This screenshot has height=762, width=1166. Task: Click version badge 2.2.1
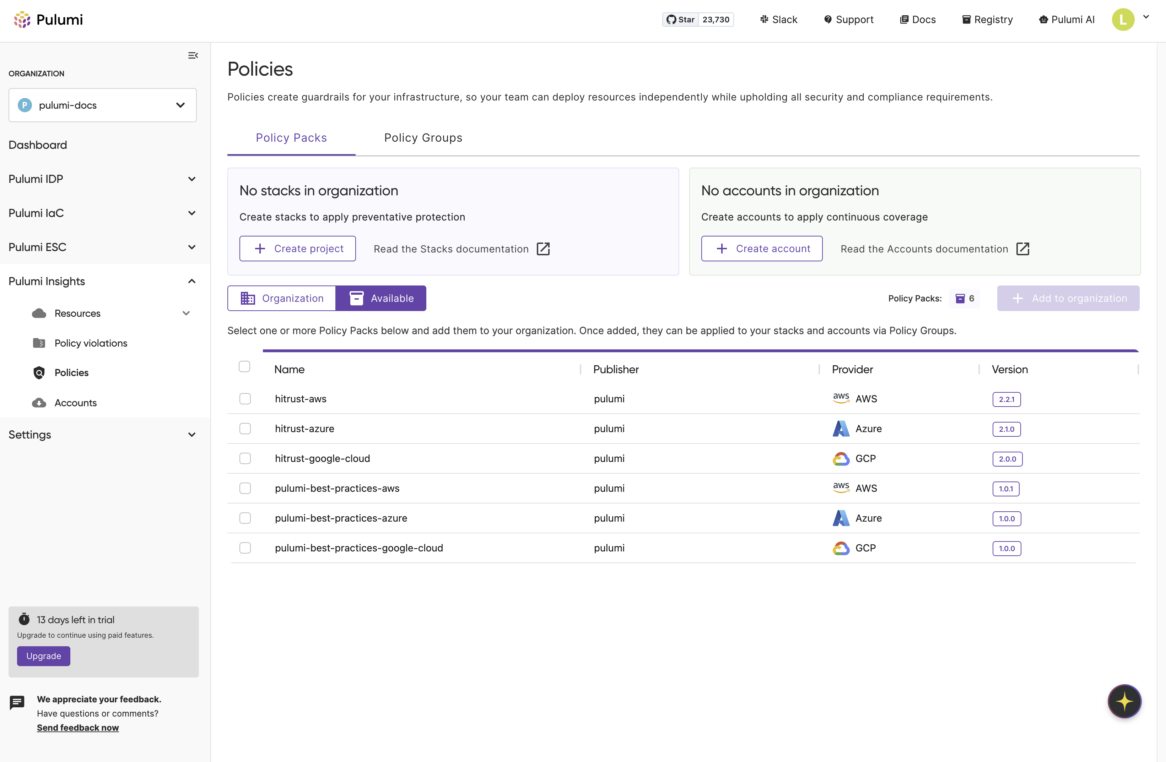[1007, 399]
